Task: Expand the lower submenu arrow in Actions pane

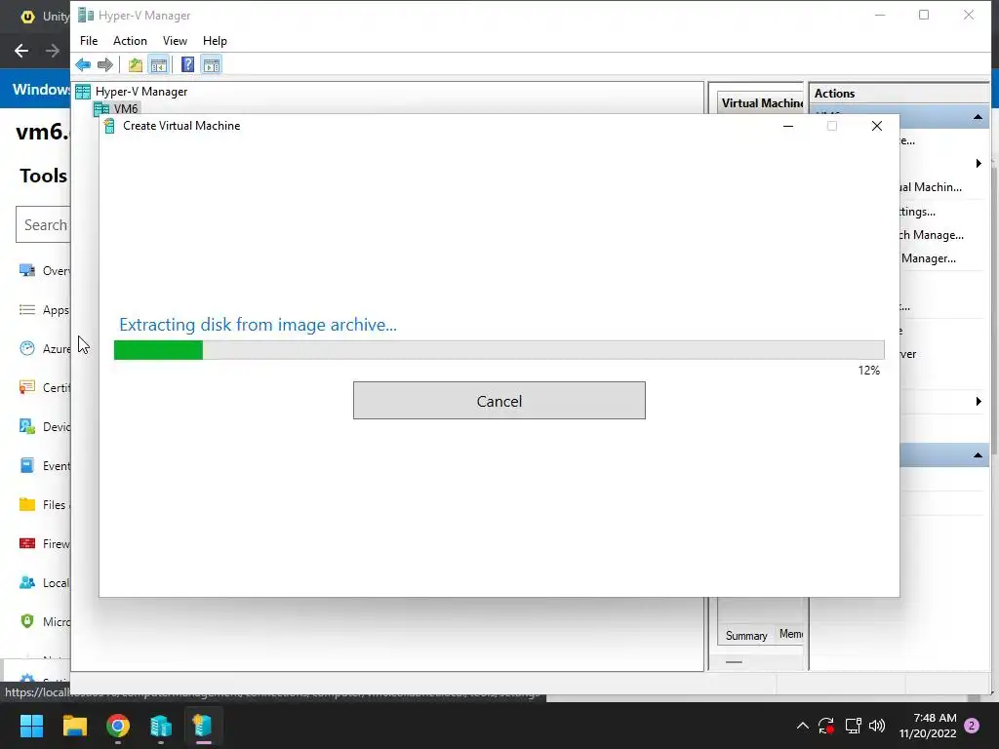Action: click(x=979, y=401)
